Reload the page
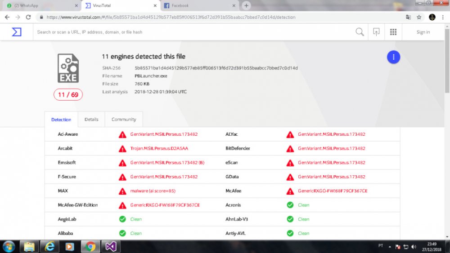The width and height of the screenshot is (450, 253). tap(28, 17)
